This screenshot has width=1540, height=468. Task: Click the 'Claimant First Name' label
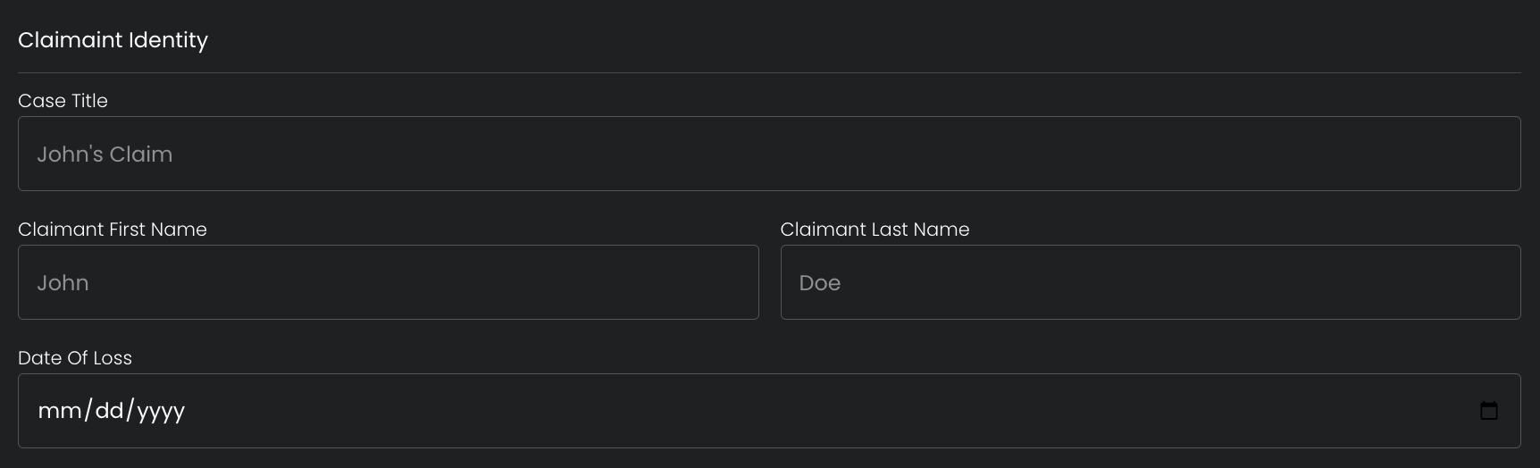coord(113,230)
